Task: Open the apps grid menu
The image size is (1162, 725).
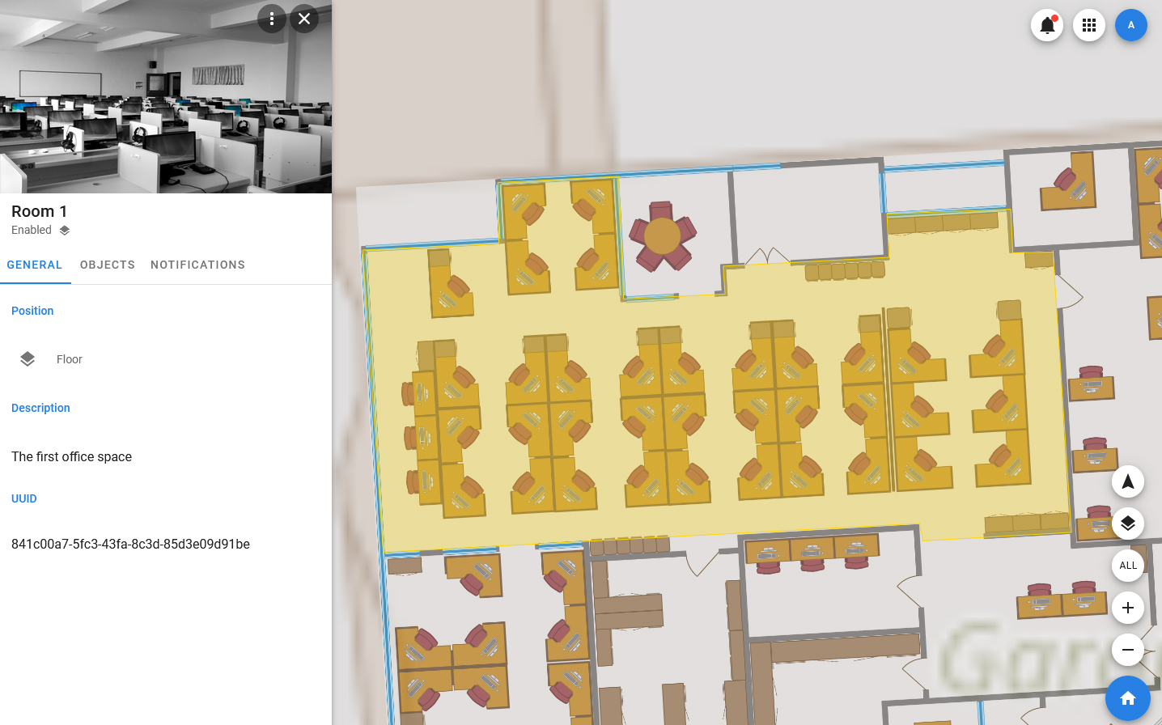Action: (1088, 25)
